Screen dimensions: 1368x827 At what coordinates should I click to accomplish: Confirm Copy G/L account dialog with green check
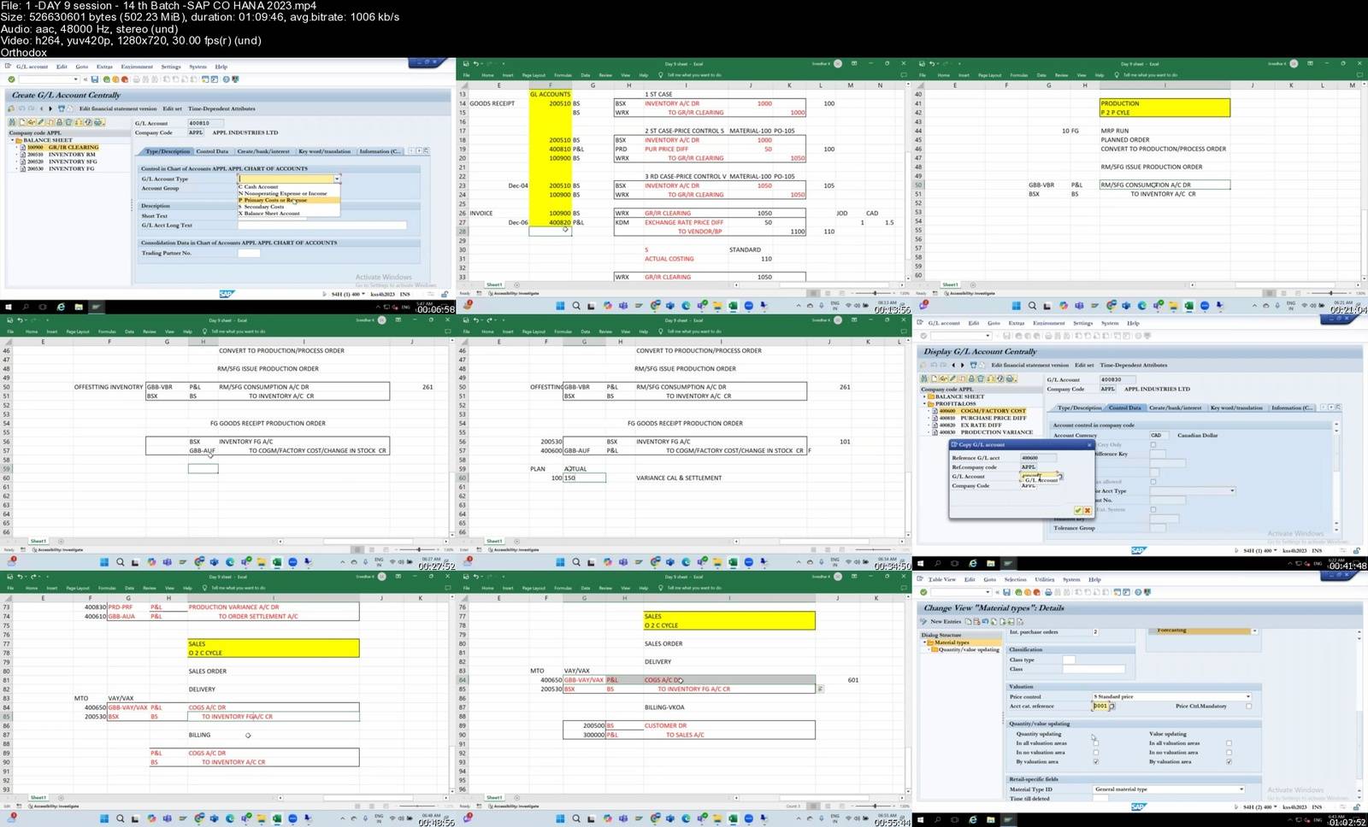[x=1077, y=510]
